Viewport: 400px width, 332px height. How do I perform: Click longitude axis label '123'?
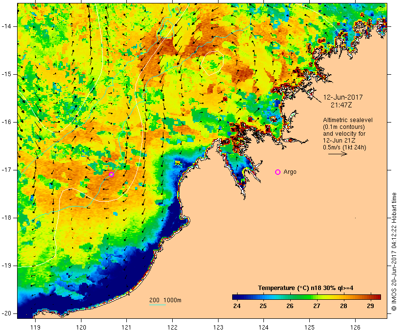(218, 327)
